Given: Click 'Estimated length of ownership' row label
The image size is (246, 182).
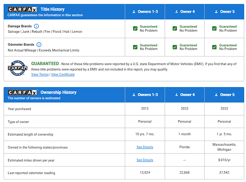Looking at the screenshot, I should click(x=31, y=135).
